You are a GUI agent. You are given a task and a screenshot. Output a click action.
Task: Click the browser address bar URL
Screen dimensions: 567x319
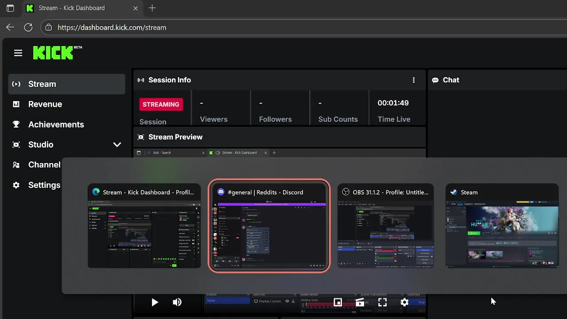tap(112, 27)
